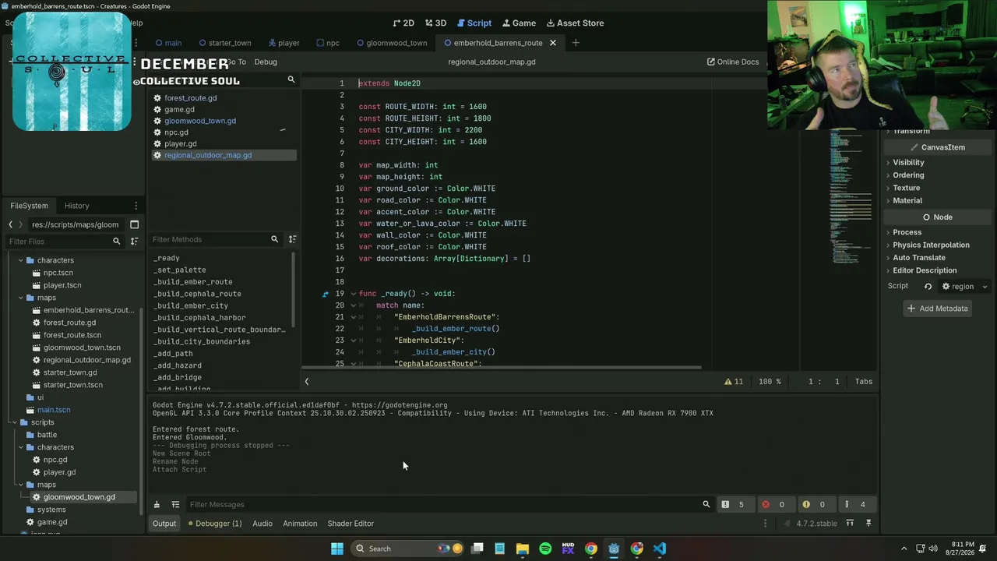The image size is (997, 561).
Task: Click the Node class header button
Action: coord(937,217)
